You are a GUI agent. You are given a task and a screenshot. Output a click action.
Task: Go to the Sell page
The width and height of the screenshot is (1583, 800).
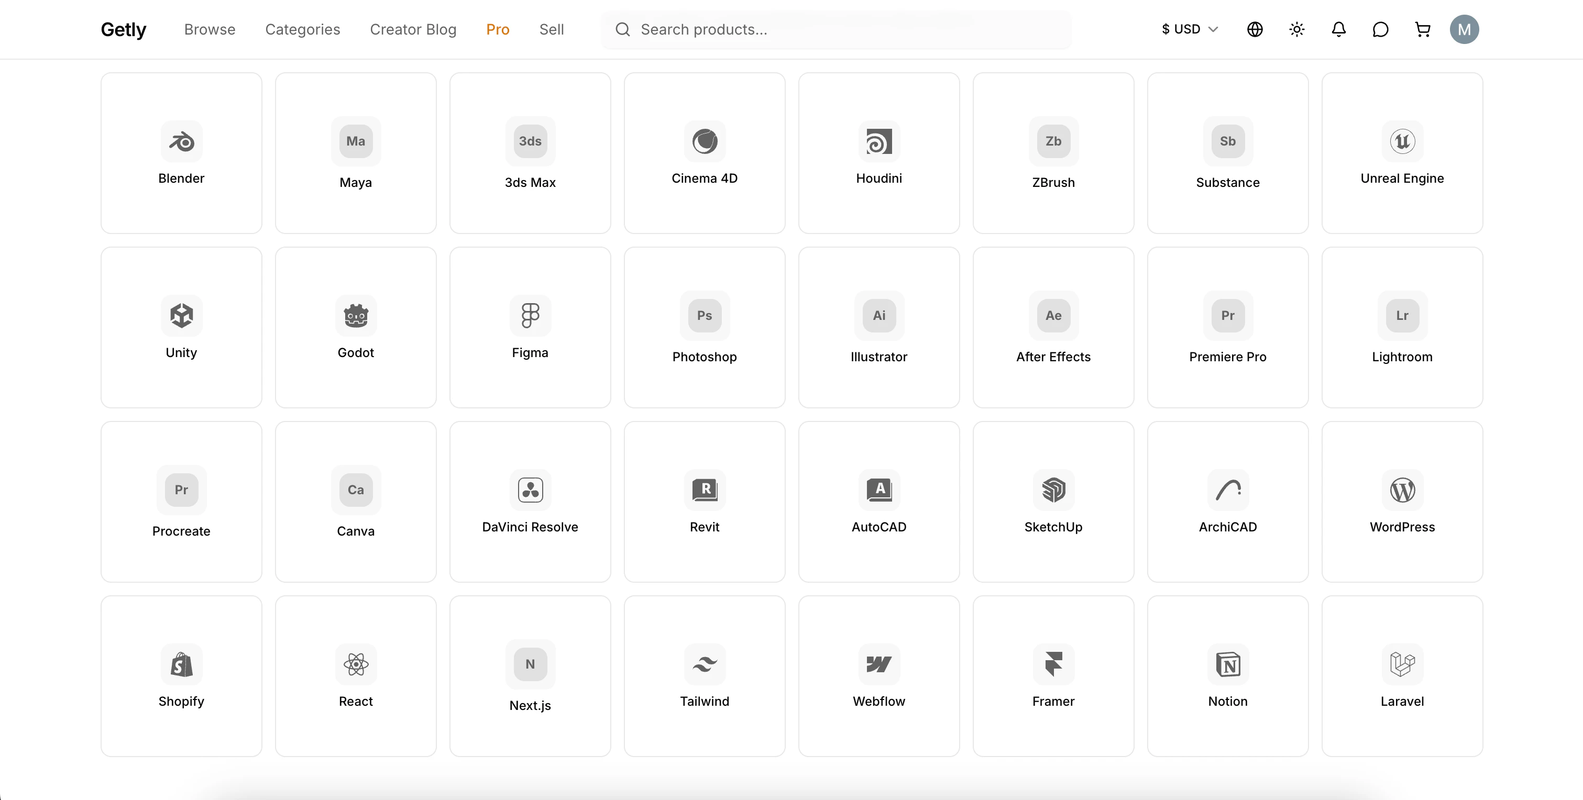pyautogui.click(x=551, y=29)
